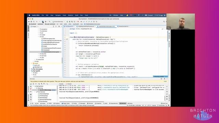
Task: Click UTF-8 encoding in status bar
Action: coord(149,106)
